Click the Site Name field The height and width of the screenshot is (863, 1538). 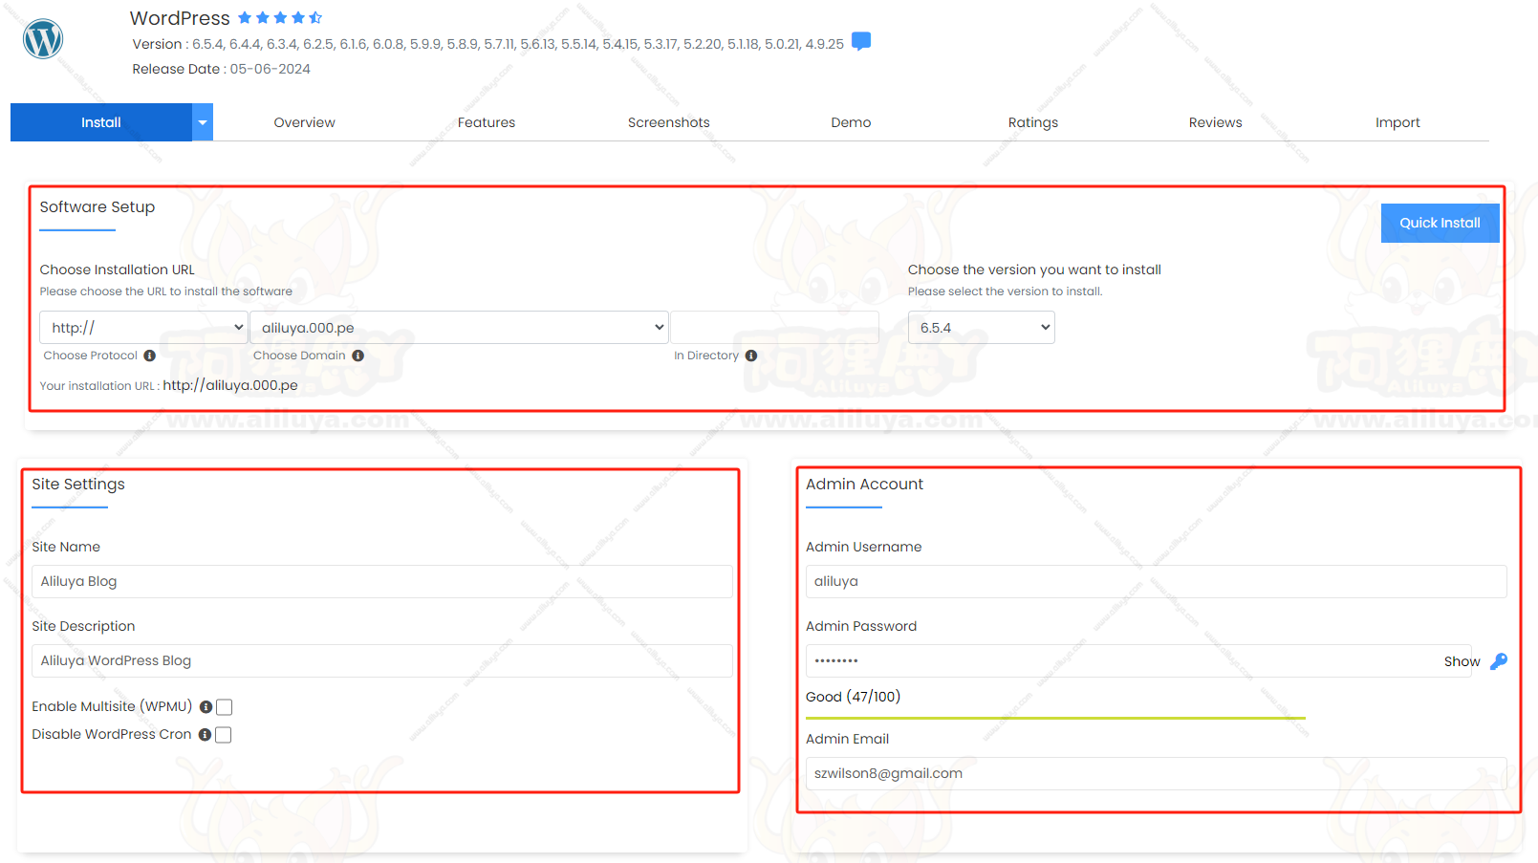point(382,581)
